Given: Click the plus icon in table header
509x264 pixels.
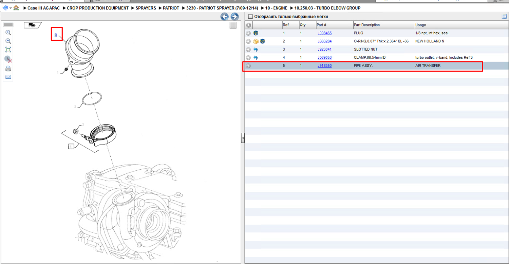Looking at the screenshot, I should [248, 25].
